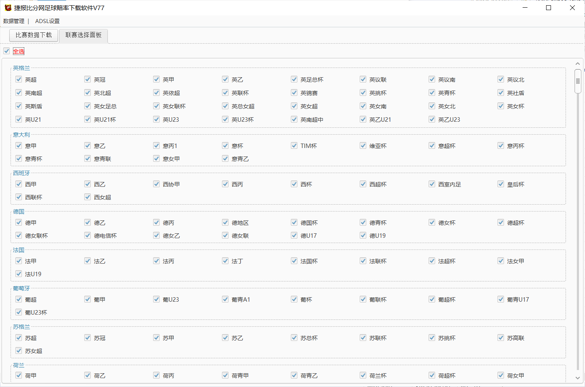The height and width of the screenshot is (387, 585).
Task: Toggle the 英议北 checkbox
Action: click(x=501, y=79)
